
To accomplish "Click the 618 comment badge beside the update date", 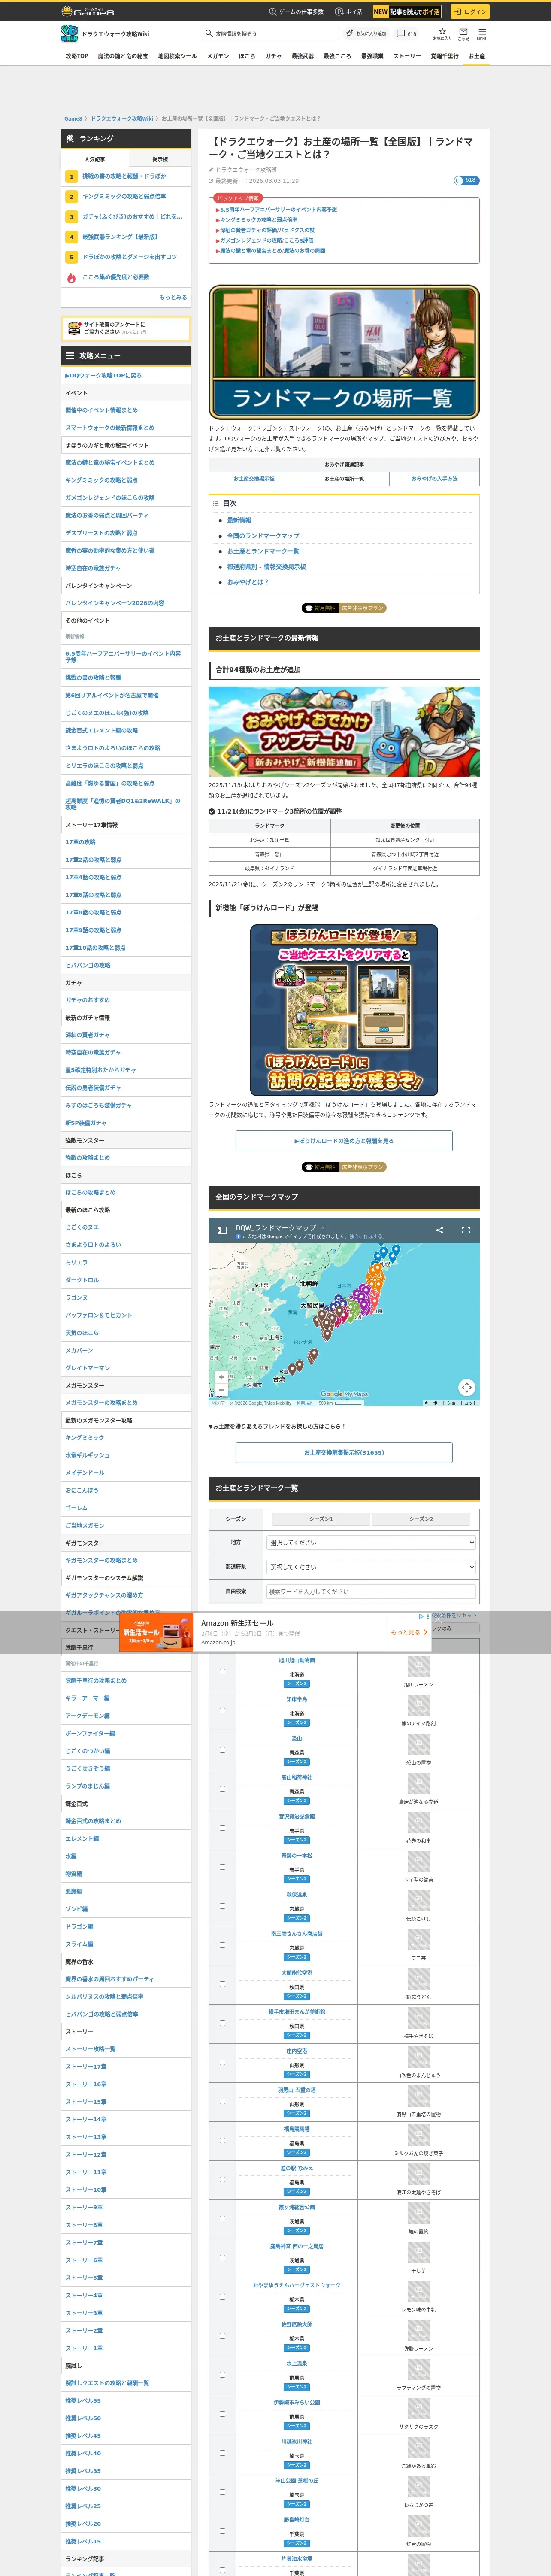I will (x=466, y=181).
